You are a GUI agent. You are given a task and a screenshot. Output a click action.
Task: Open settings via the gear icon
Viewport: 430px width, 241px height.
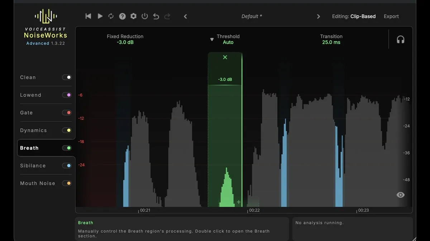click(x=134, y=16)
